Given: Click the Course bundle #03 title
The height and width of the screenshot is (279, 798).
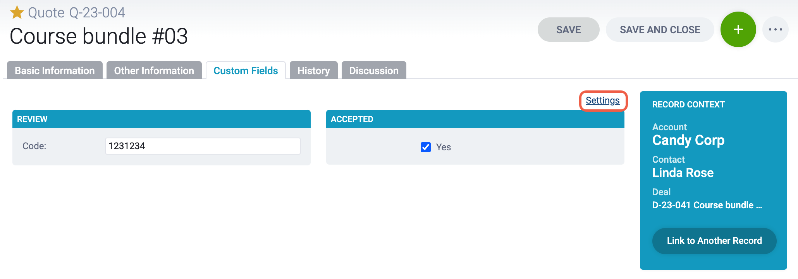Looking at the screenshot, I should pyautogui.click(x=99, y=36).
